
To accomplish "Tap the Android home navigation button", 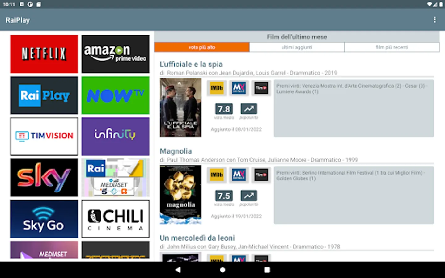I will coord(222,270).
